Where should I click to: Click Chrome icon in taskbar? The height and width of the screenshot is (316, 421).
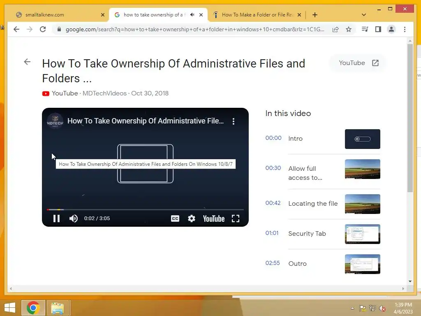click(x=33, y=308)
